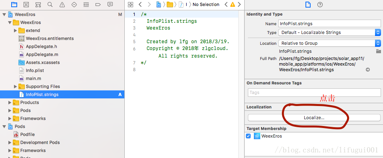The image size is (383, 158).
Task: Click the Localize... button
Action: tap(314, 118)
